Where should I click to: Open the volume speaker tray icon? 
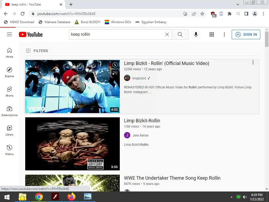(x=245, y=197)
